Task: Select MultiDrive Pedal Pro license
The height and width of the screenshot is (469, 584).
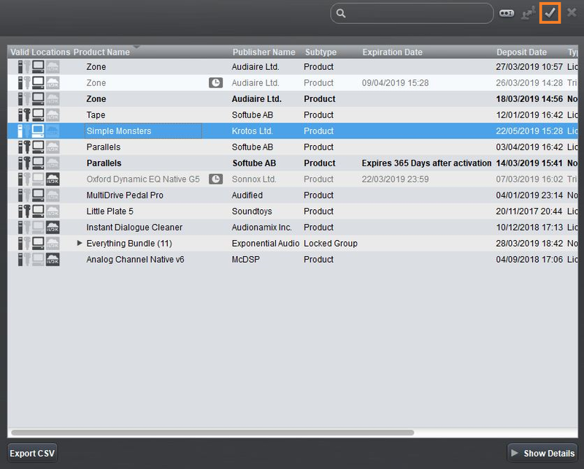Action: click(293, 195)
